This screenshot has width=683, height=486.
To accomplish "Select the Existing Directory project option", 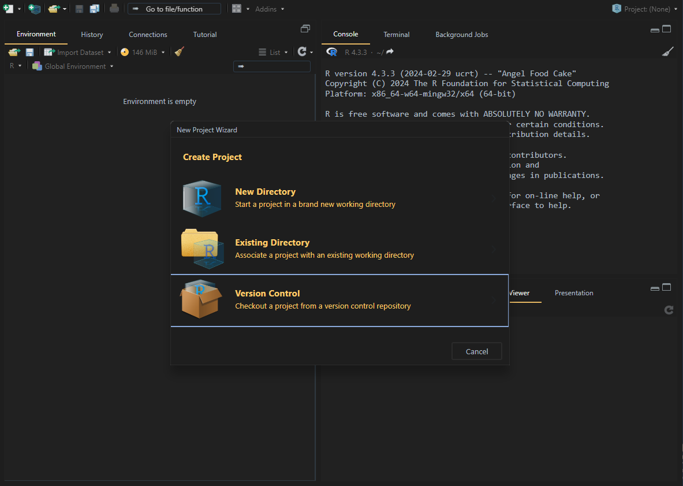I will [339, 249].
